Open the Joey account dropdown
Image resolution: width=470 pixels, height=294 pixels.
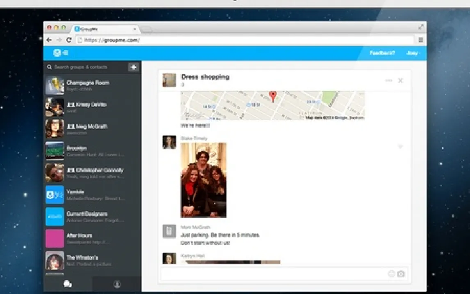(x=413, y=53)
